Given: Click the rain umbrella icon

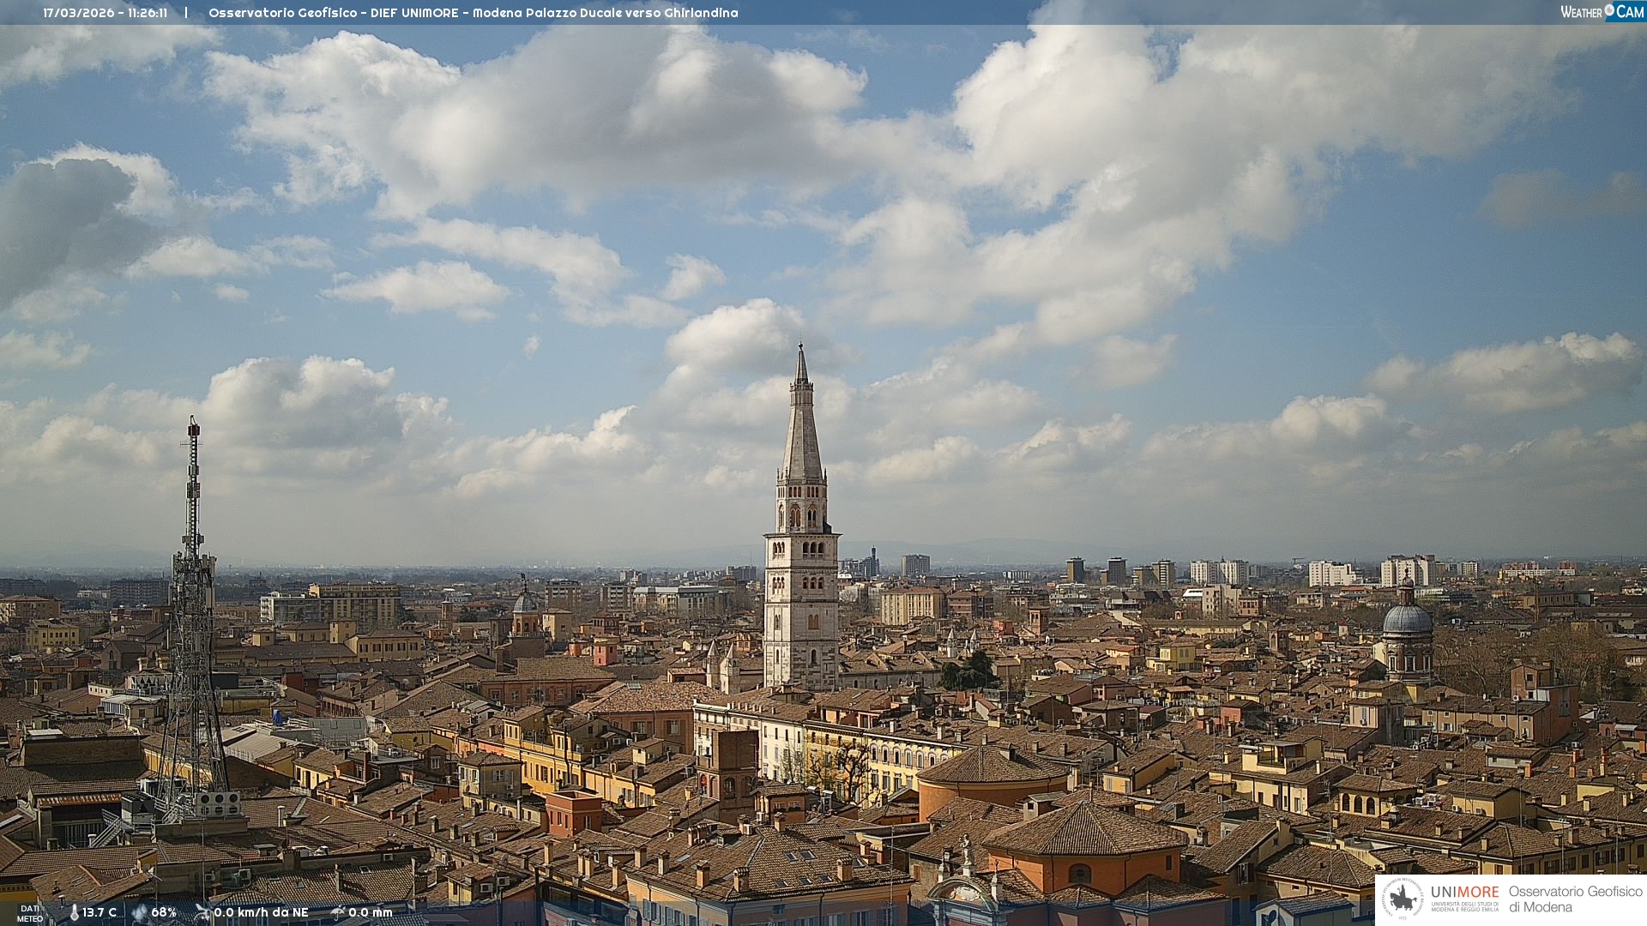Looking at the screenshot, I should [x=338, y=913].
